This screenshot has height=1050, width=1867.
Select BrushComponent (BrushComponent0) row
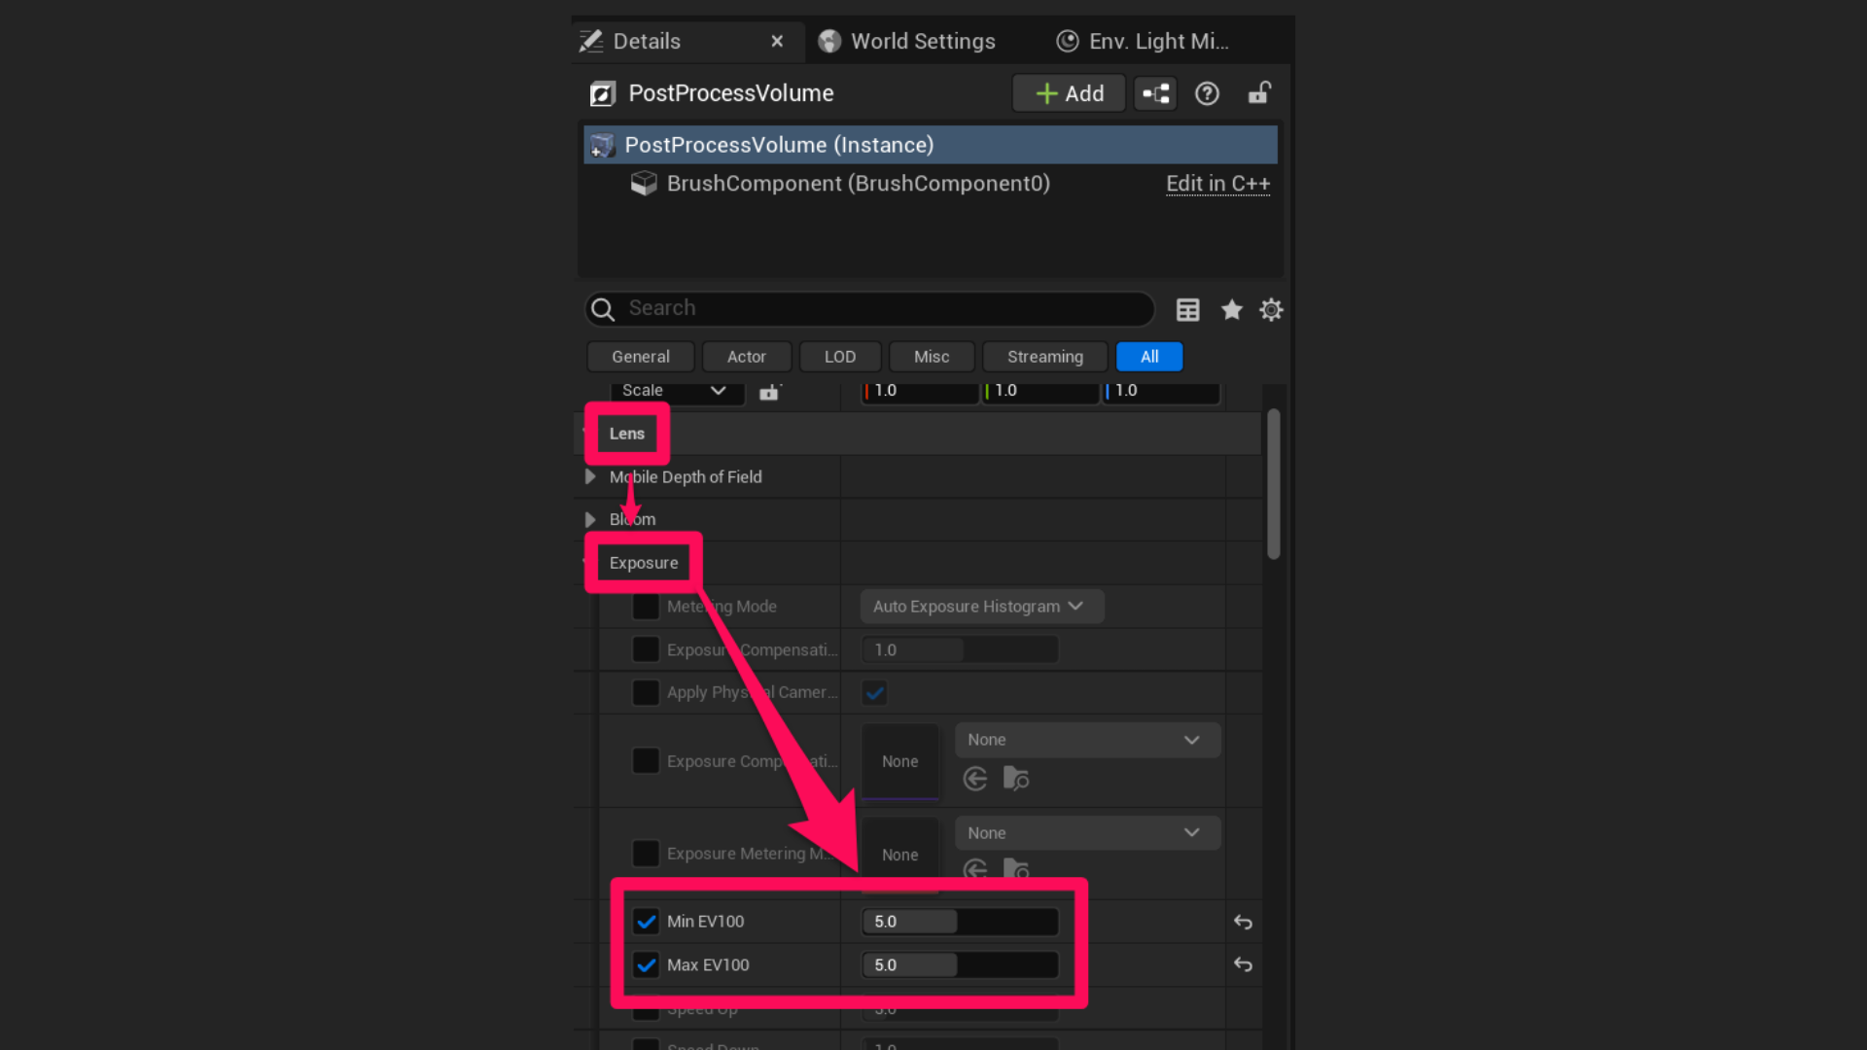point(931,184)
